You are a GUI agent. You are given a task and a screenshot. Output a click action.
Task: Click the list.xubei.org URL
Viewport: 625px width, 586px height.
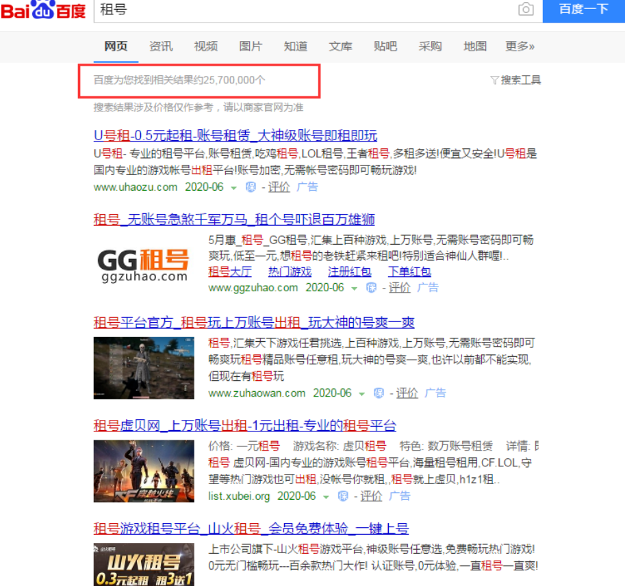point(239,496)
